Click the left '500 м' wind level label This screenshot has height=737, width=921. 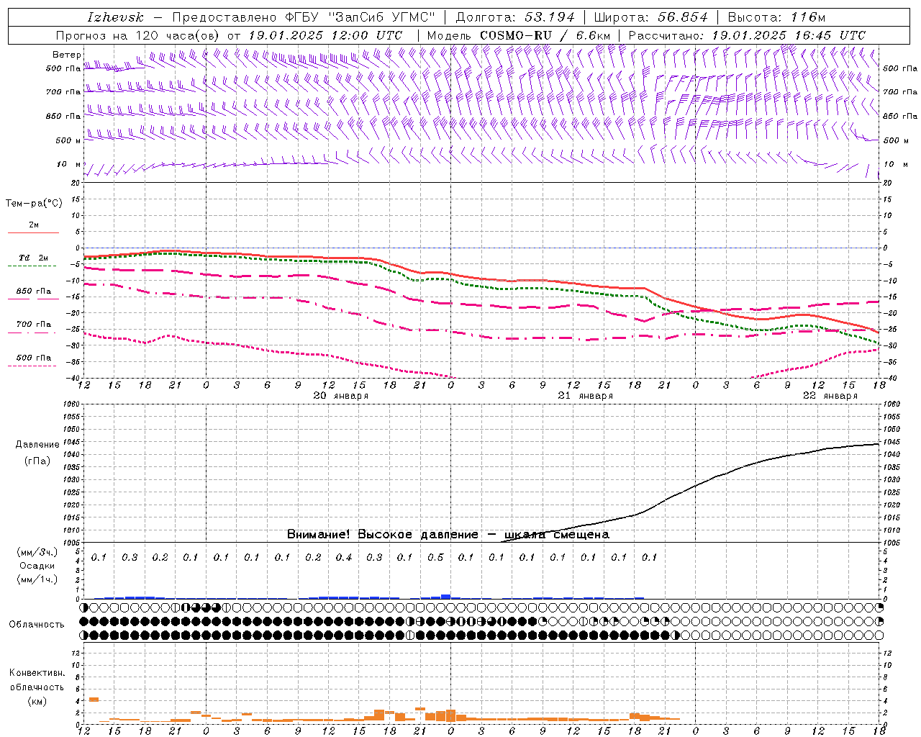tap(69, 140)
